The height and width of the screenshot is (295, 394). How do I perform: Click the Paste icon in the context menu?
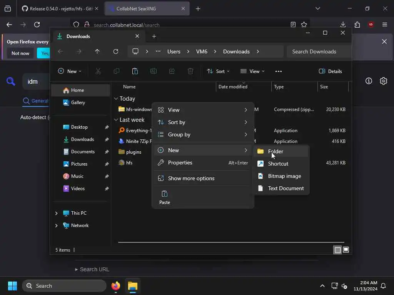tap(165, 197)
